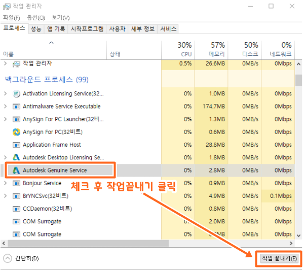Click the vertical scrollbar thumb
This screenshot has width=304, height=270.
299,80
